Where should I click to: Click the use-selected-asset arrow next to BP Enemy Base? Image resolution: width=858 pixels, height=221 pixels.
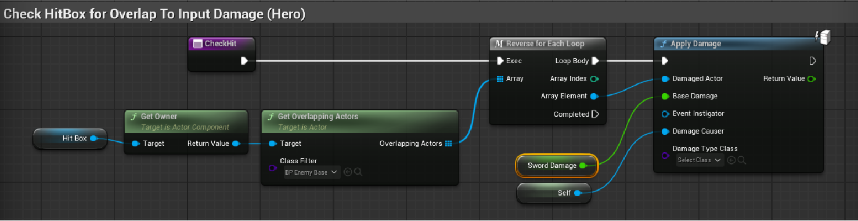pyautogui.click(x=348, y=172)
